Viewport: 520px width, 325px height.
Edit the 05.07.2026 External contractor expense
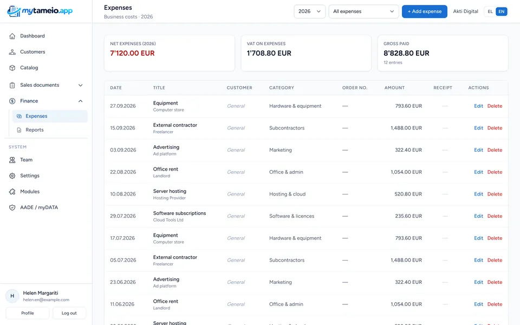tap(478, 261)
